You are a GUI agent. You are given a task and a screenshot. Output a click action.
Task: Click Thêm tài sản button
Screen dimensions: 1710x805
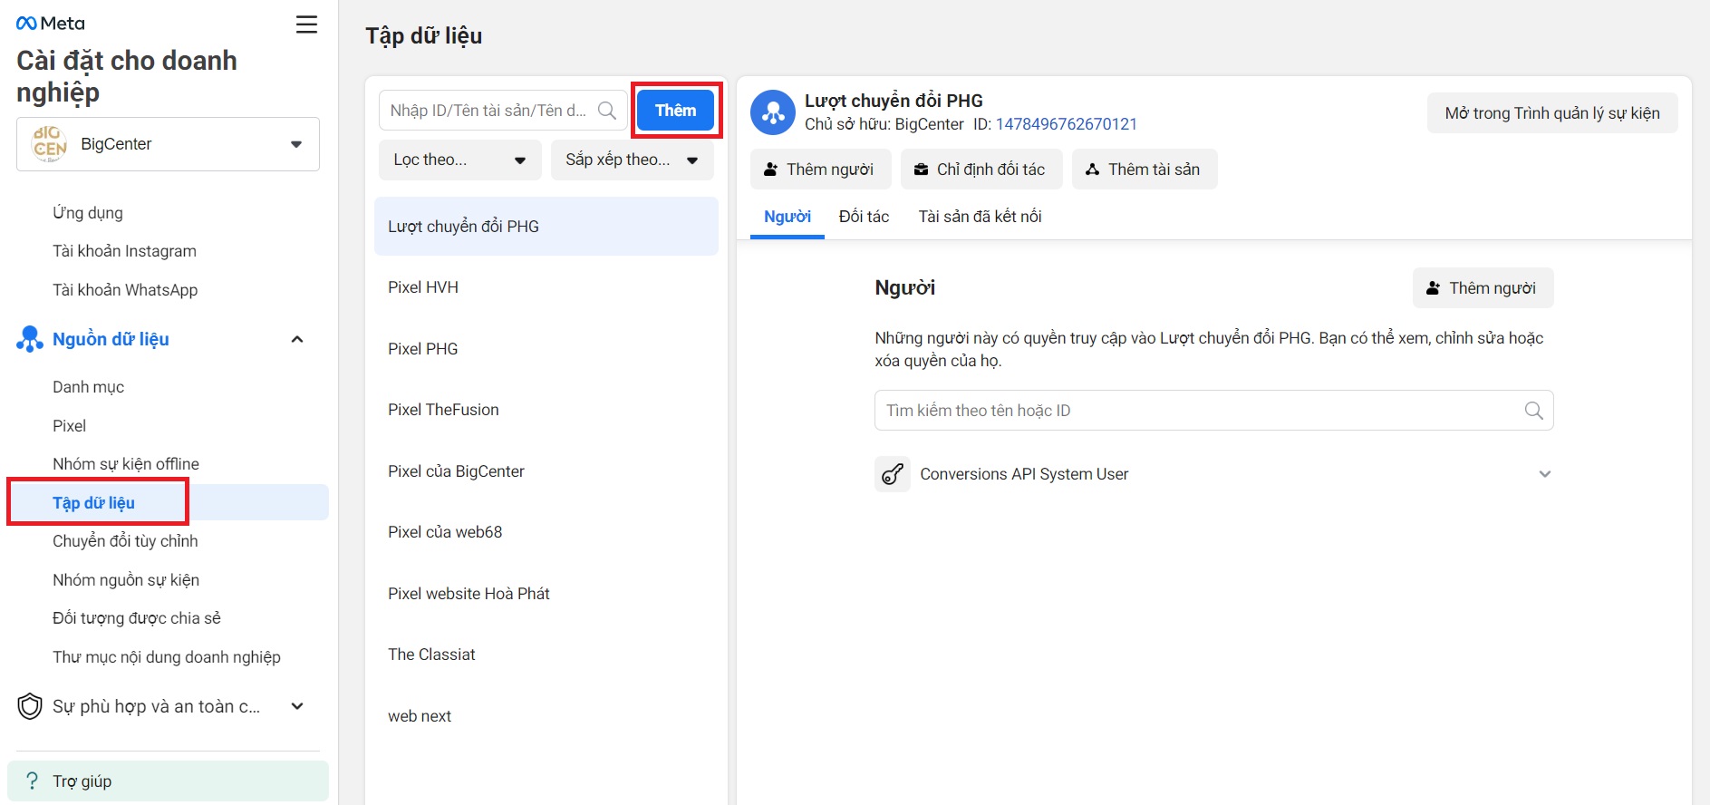(1144, 170)
